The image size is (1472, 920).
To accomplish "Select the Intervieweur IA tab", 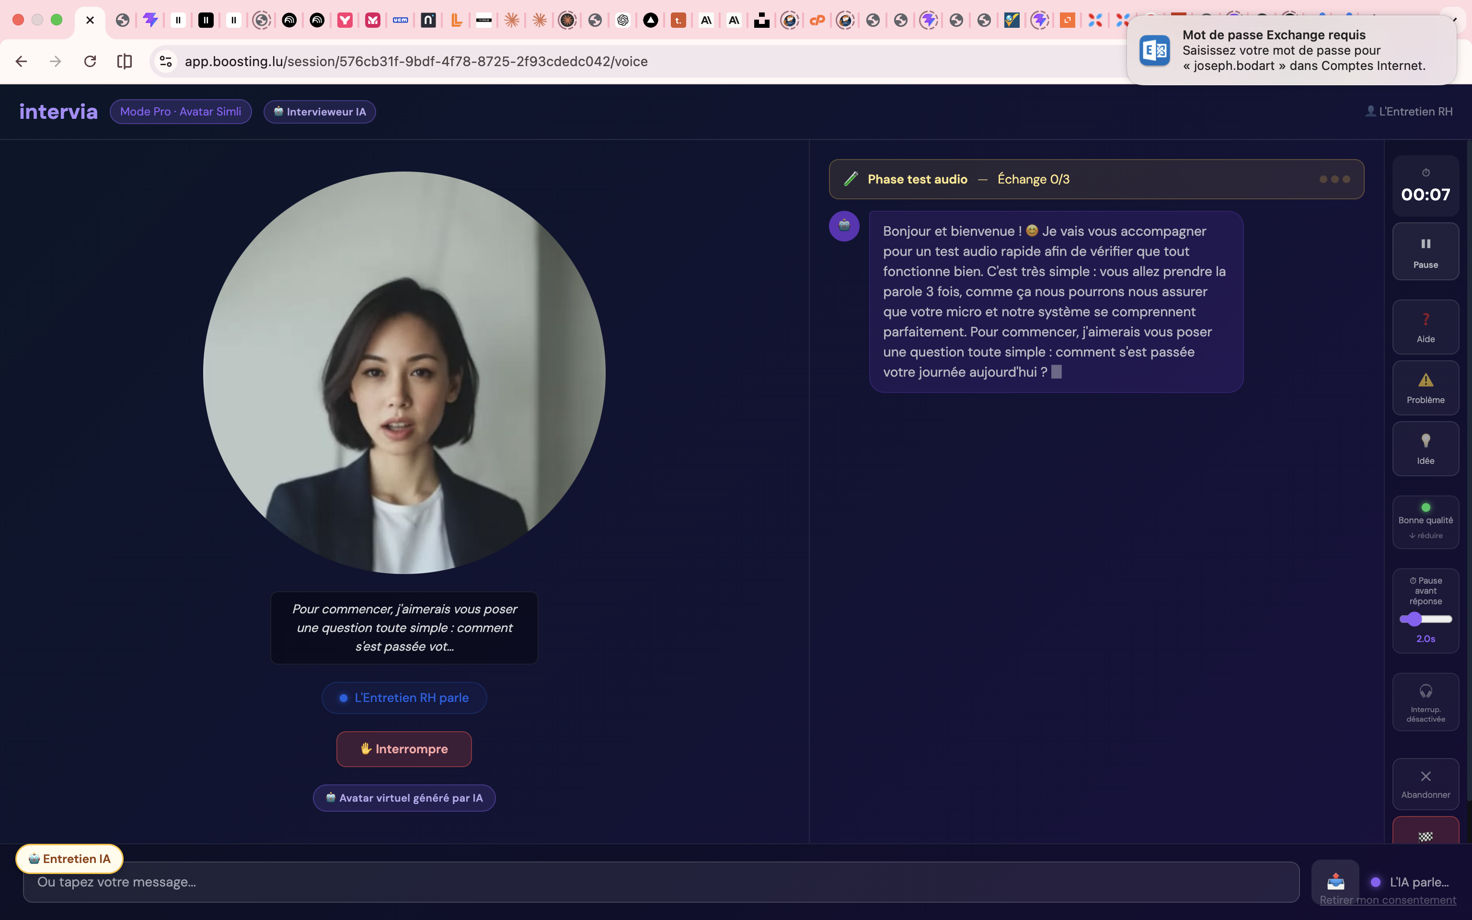I will click(x=319, y=111).
